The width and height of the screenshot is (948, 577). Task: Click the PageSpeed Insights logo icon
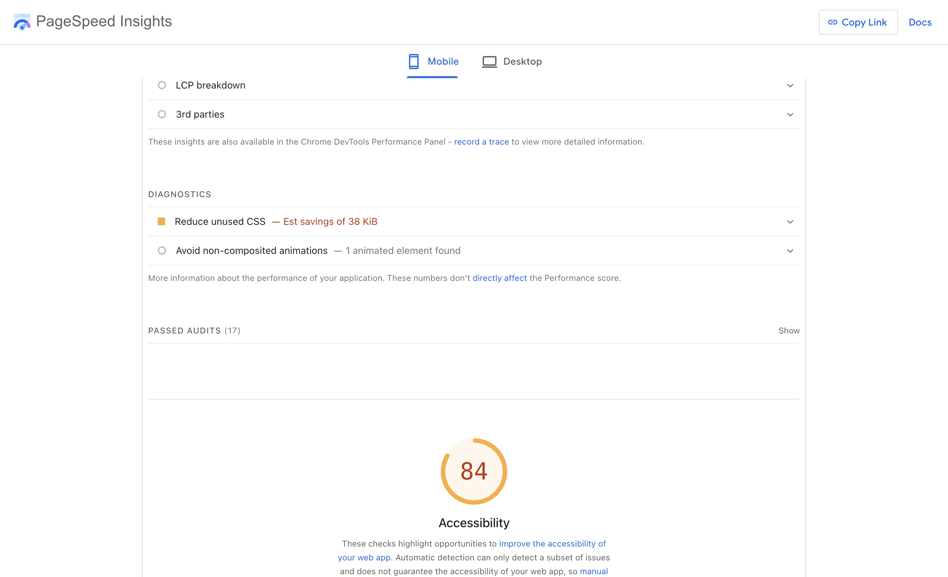[x=22, y=21]
